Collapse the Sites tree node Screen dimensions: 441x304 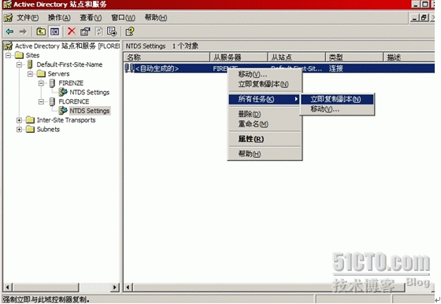click(x=8, y=55)
